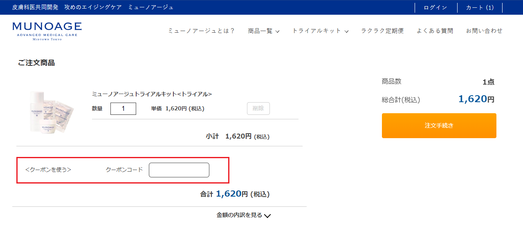This screenshot has width=523, height=244.
Task: Click the <クーポンを使う> label
Action: pos(48,170)
